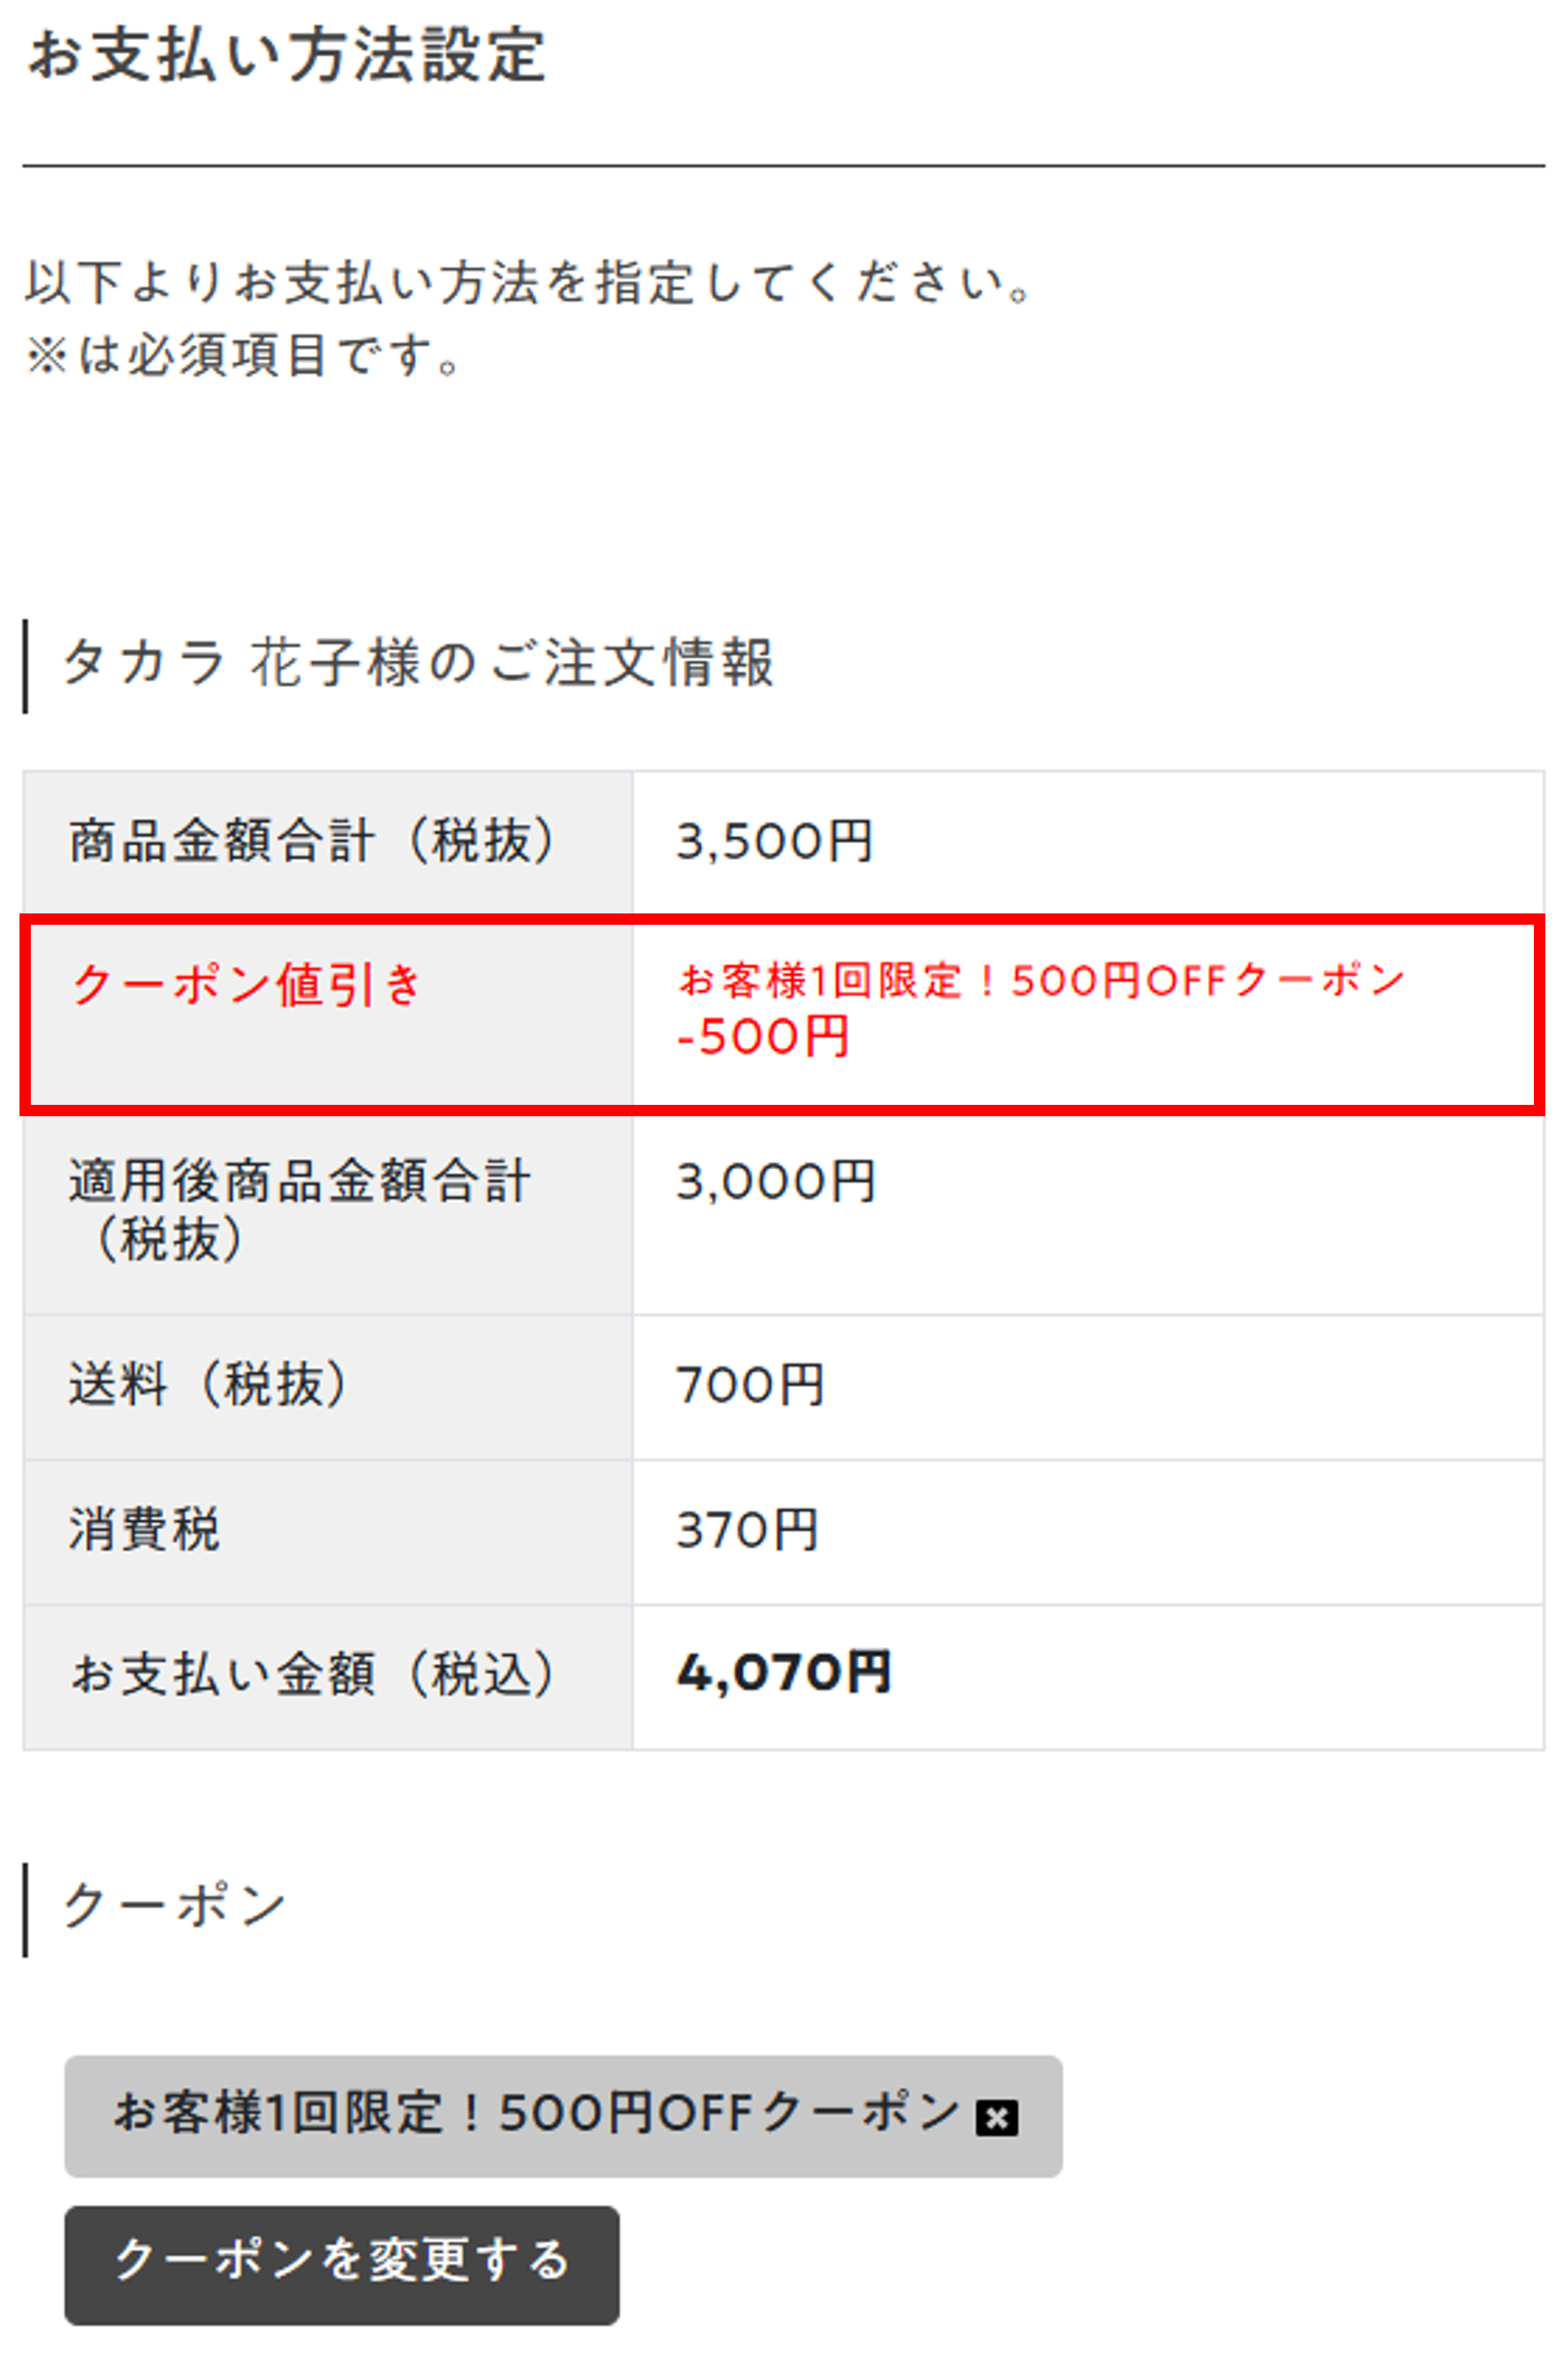
Task: Click the ※は必須項目です notice text
Action: click(243, 355)
